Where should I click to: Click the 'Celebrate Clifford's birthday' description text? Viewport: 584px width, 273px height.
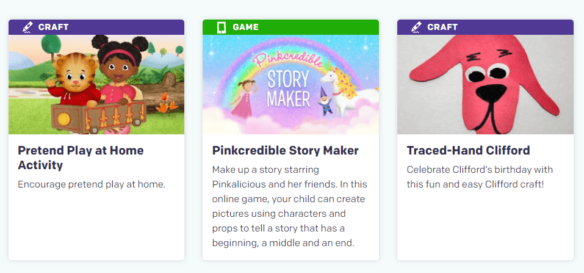coord(480,177)
